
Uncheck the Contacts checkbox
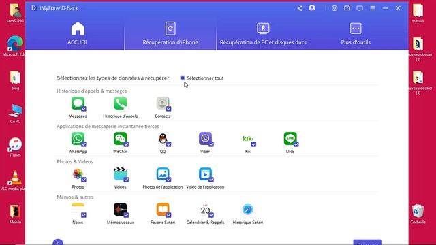click(168, 109)
